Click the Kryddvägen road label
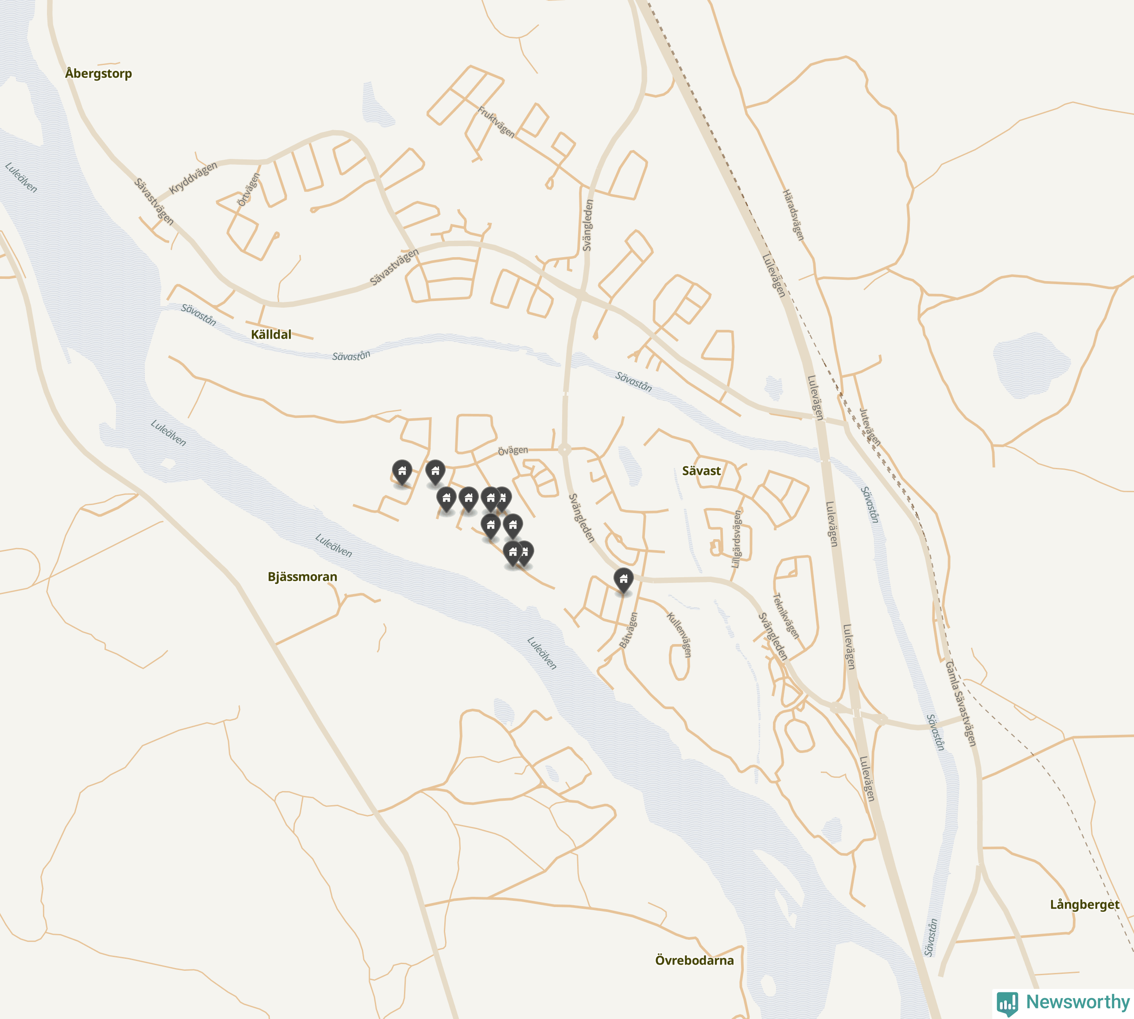Image resolution: width=1134 pixels, height=1019 pixels. [193, 178]
